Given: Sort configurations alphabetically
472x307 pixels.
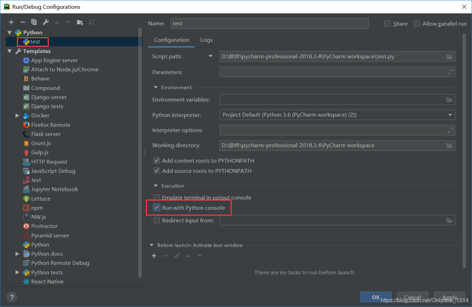Looking at the screenshot, I should (91, 22).
